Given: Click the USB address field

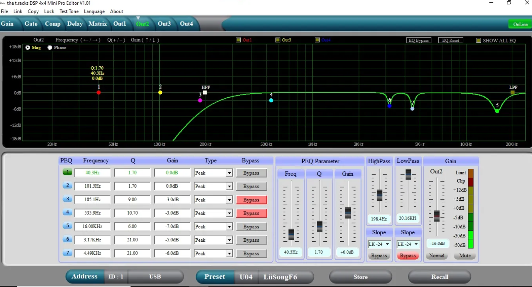Looking at the screenshot, I should [155, 277].
